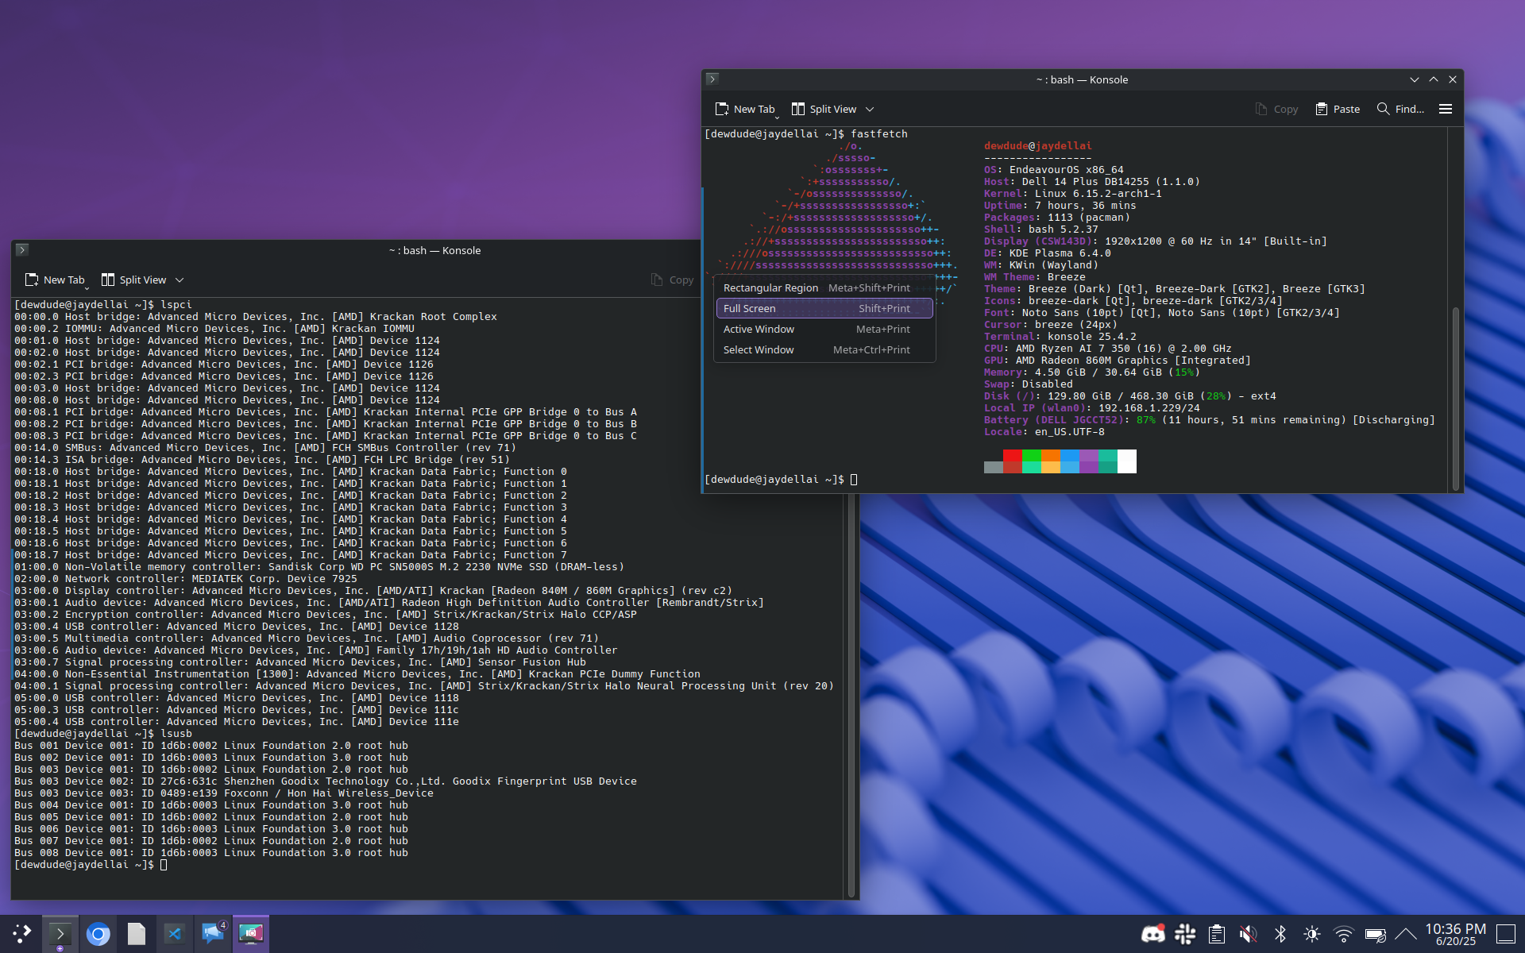The image size is (1525, 953).
Task: Open the blank document app in taskbar
Action: point(136,934)
